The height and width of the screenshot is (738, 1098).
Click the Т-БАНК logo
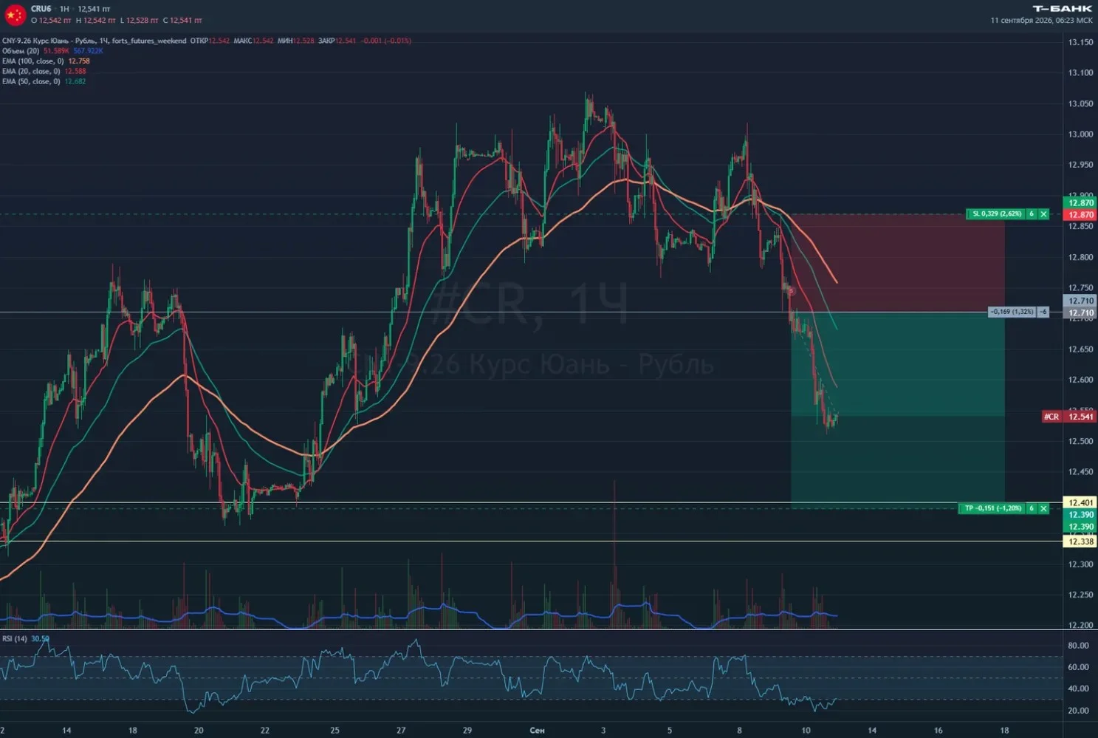pos(1063,9)
